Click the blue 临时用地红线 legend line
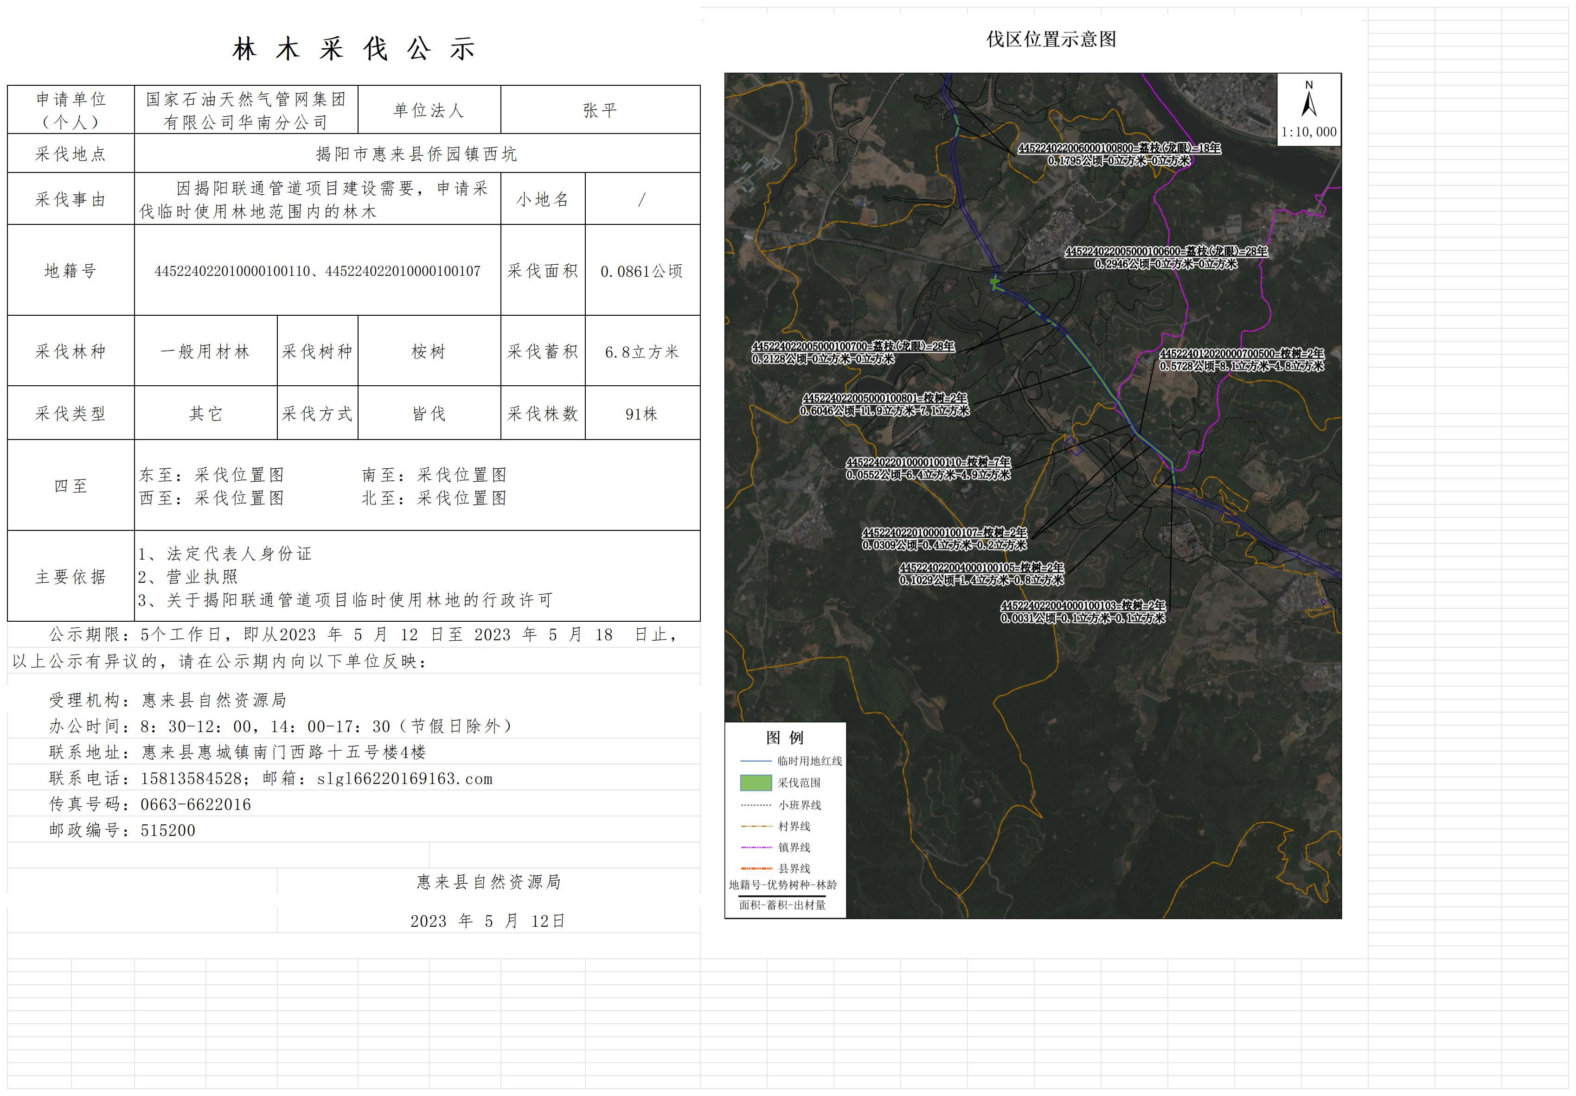The height and width of the screenshot is (1096, 1576). 756,761
